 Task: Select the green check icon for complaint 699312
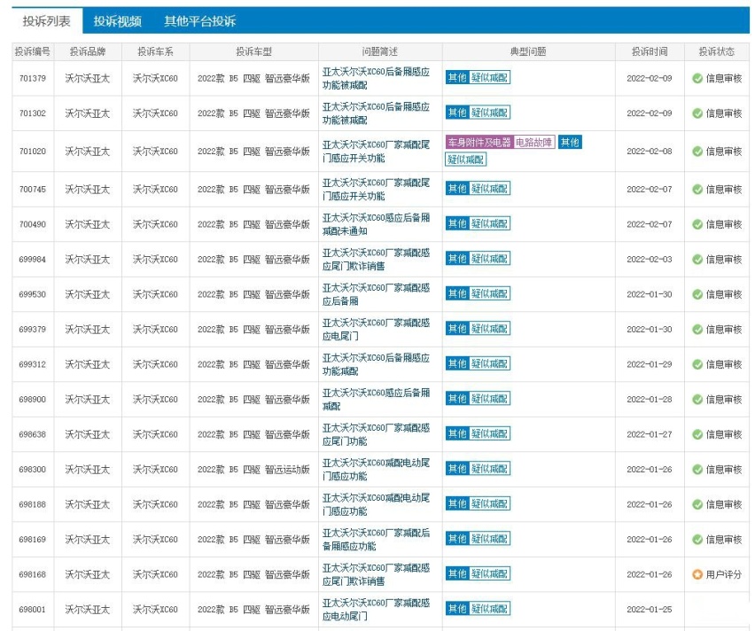point(697,364)
